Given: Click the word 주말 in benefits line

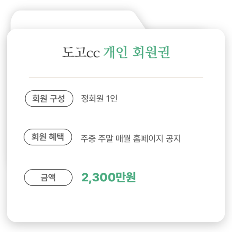Looking at the screenshot, I should (105, 138).
